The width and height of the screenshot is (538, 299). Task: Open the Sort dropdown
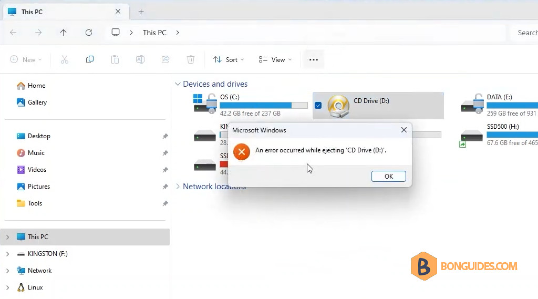tap(229, 60)
